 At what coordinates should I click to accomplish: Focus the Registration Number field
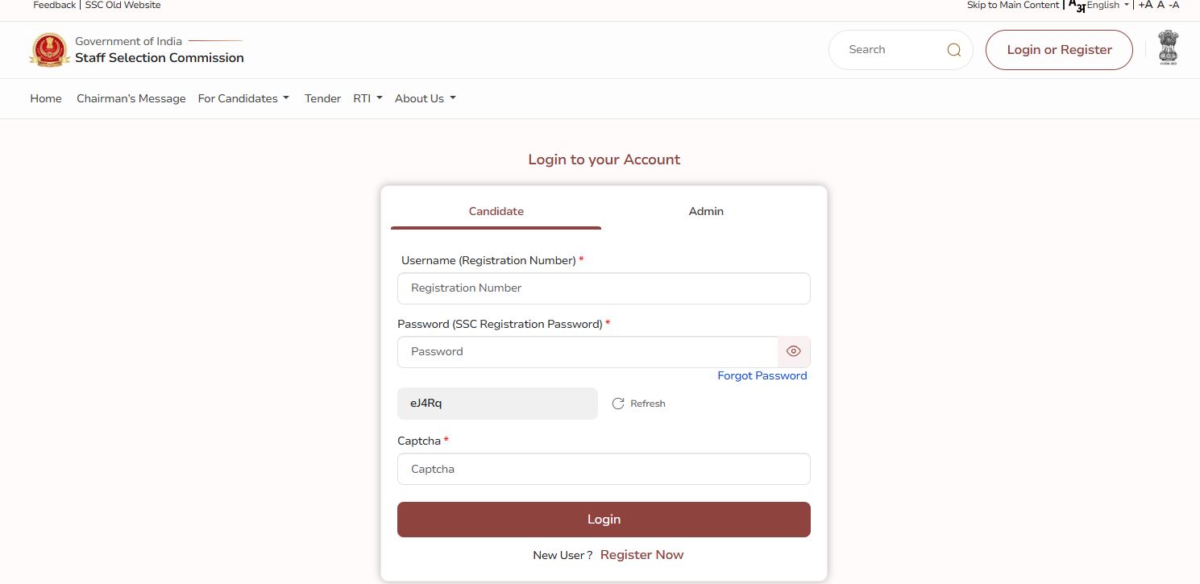(603, 288)
